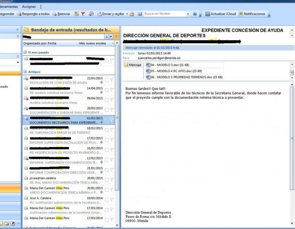The image size is (295, 229).
Task: Open attachment 06 - MODELO 5 PROPIEDAD TERRENOS.doc
Action: coord(184,77)
